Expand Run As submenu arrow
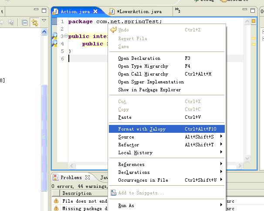This screenshot has width=264, height=211. (x=221, y=205)
